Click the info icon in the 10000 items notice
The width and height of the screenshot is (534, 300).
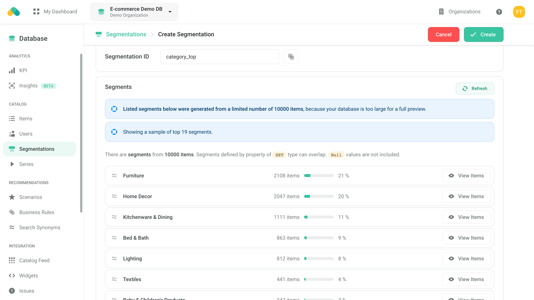point(114,109)
